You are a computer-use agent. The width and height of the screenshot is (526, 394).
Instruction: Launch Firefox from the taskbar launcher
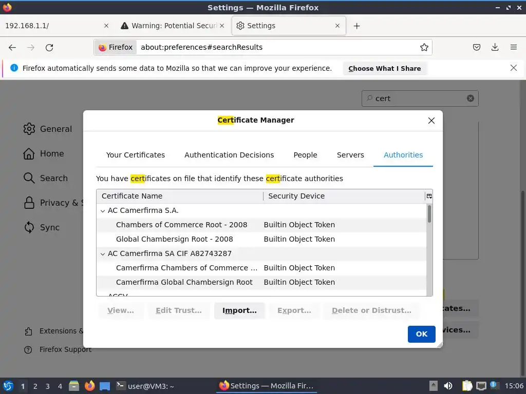[x=89, y=386]
